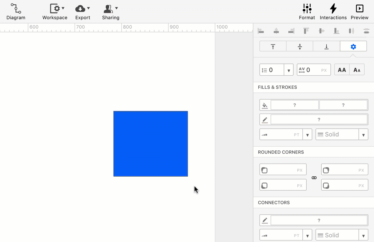Click the distribute horizontally icon

[x=351, y=31]
